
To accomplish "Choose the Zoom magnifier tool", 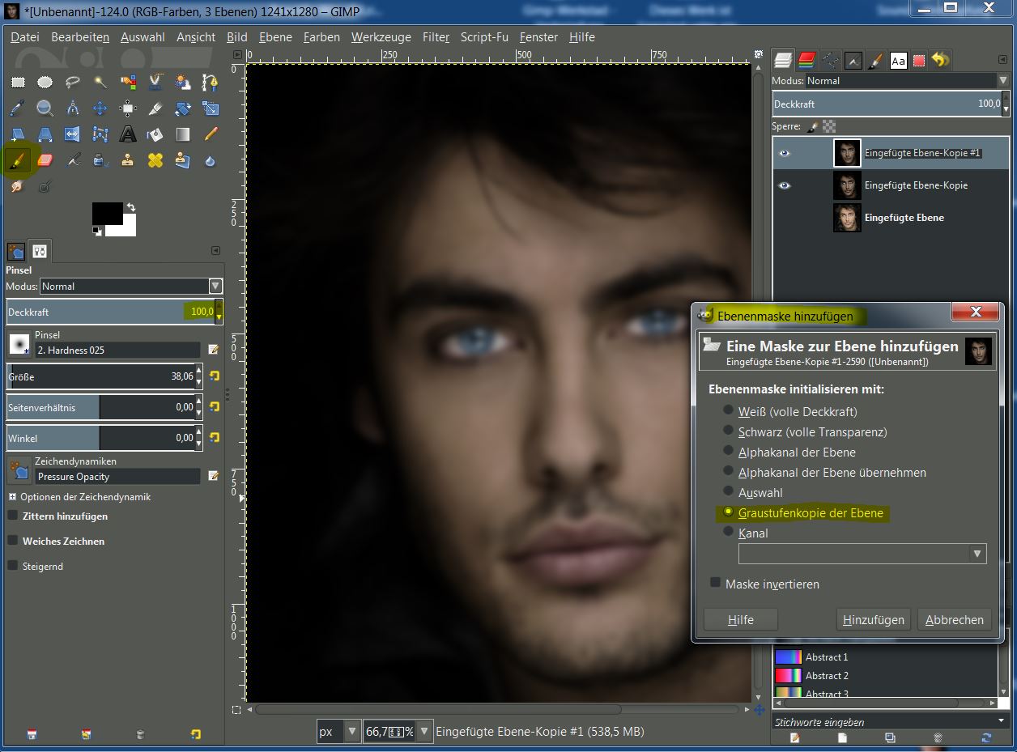I will coord(45,108).
